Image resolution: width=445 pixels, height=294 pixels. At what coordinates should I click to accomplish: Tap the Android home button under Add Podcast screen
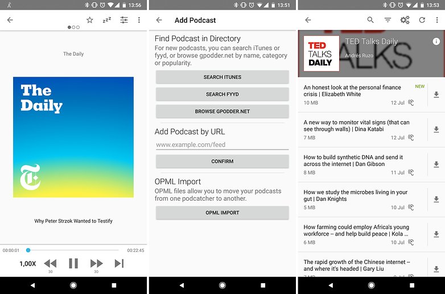click(222, 285)
